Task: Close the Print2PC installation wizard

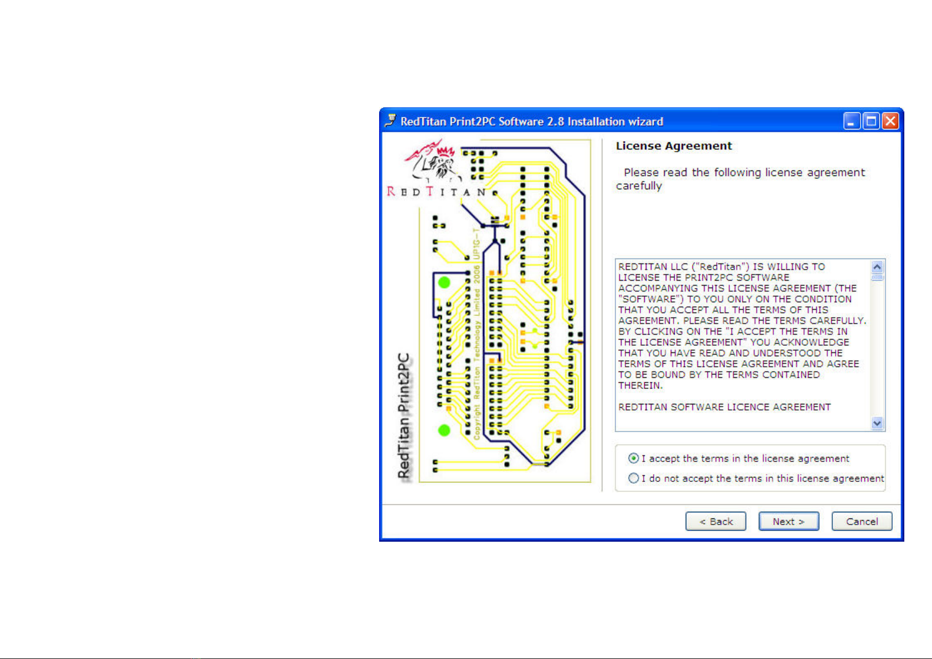Action: (890, 121)
